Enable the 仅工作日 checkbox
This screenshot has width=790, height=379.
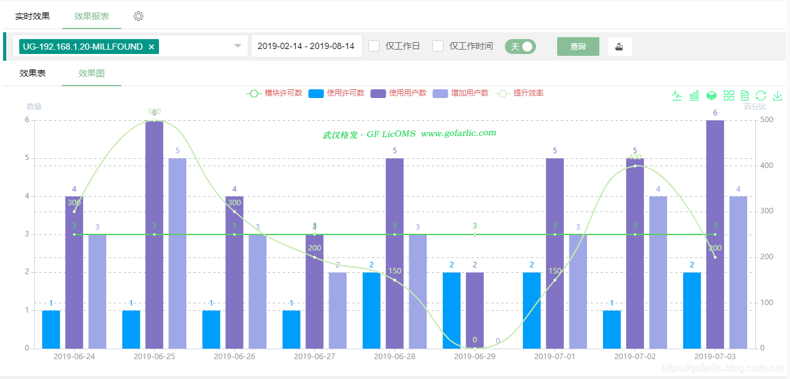pyautogui.click(x=374, y=46)
